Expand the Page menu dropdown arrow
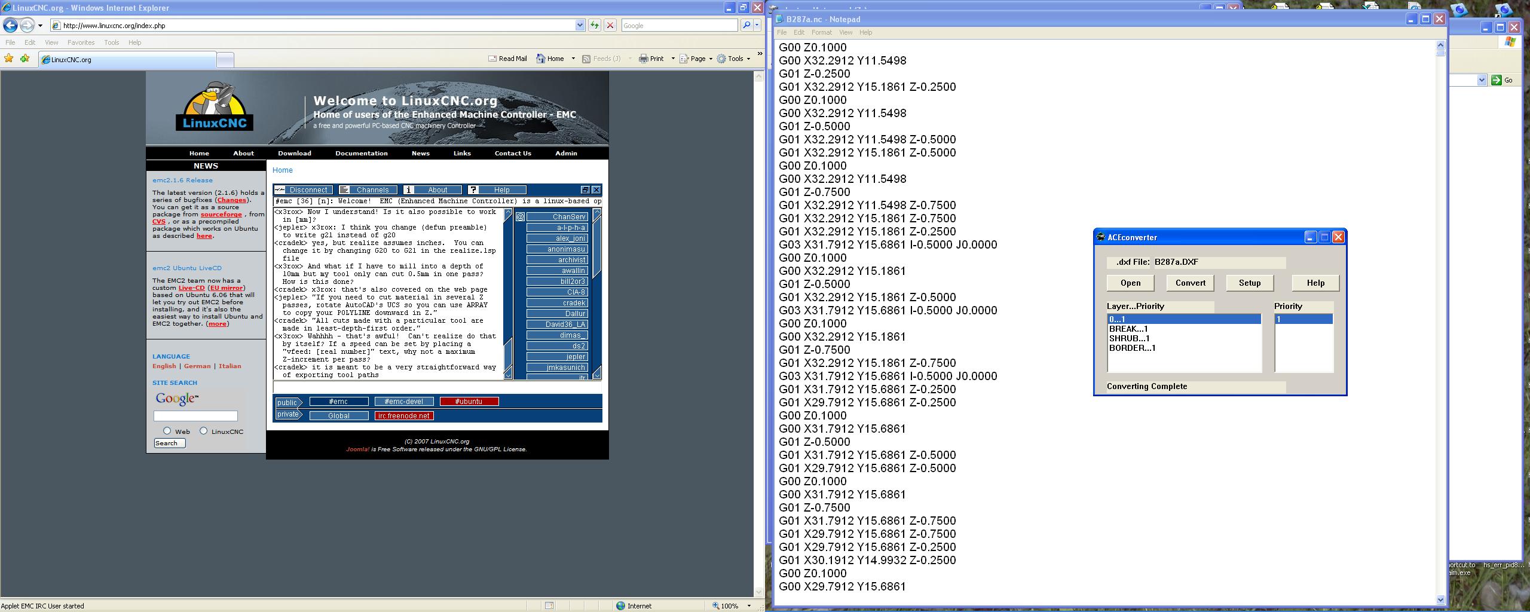Viewport: 1530px width, 612px height. [711, 59]
